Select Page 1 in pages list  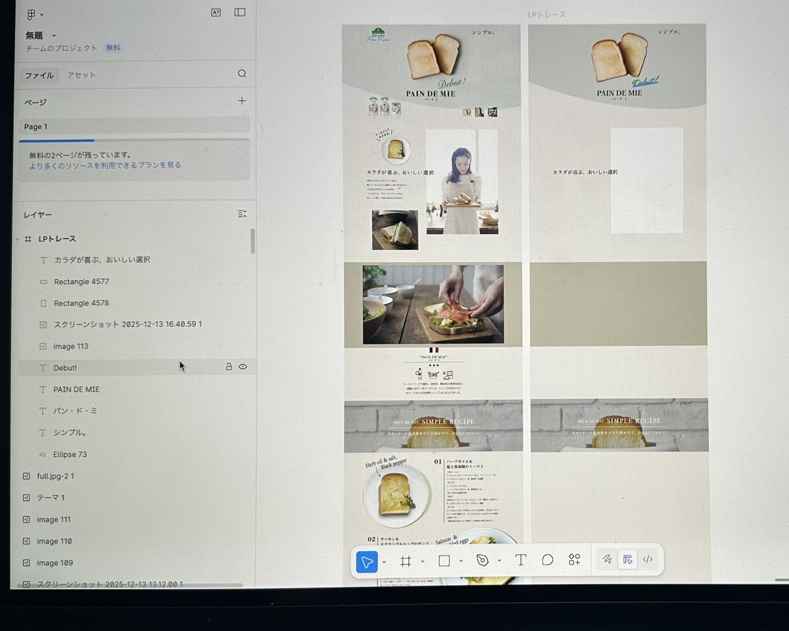pos(134,126)
